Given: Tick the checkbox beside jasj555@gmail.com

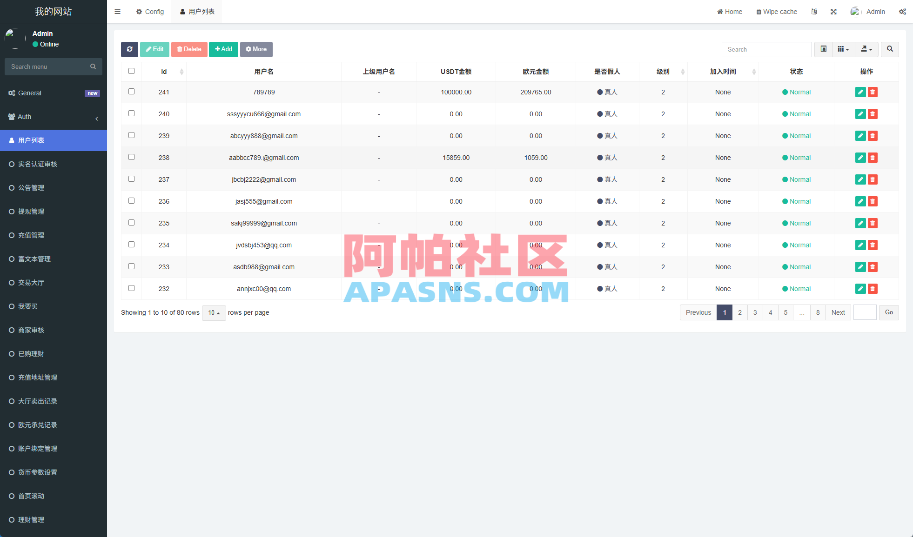Looking at the screenshot, I should coord(131,201).
